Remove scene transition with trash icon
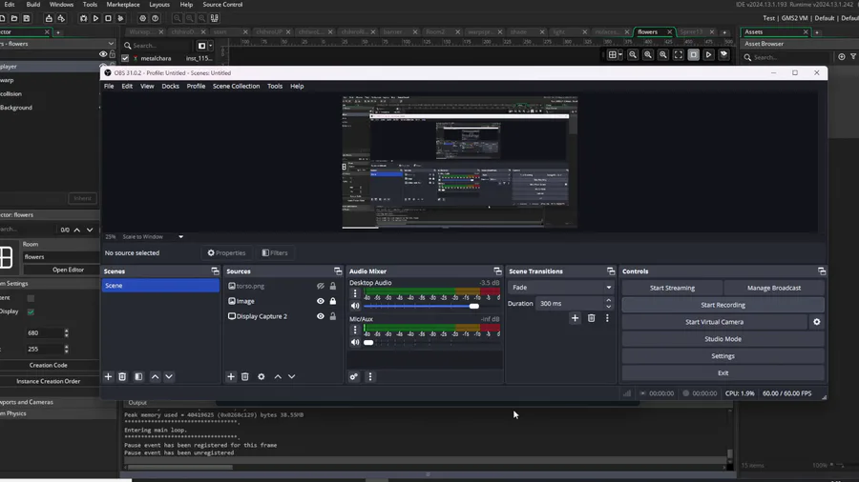 click(x=591, y=318)
